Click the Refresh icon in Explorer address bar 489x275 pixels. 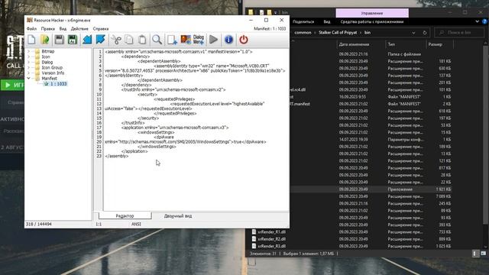[x=425, y=32]
